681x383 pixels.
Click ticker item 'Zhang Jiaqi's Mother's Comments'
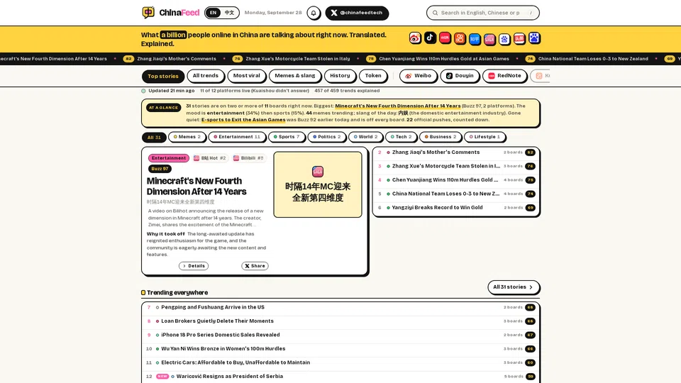170,59
